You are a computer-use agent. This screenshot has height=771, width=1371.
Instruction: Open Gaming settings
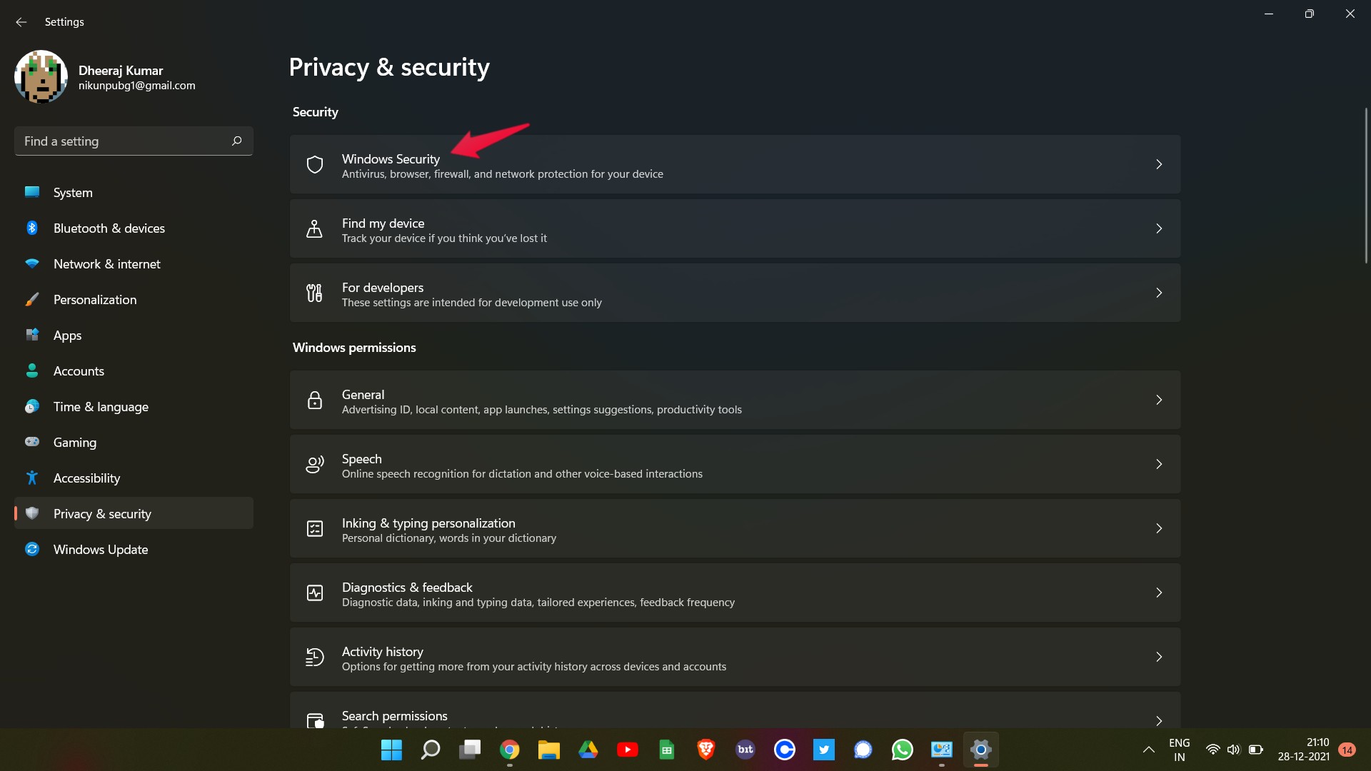point(134,443)
